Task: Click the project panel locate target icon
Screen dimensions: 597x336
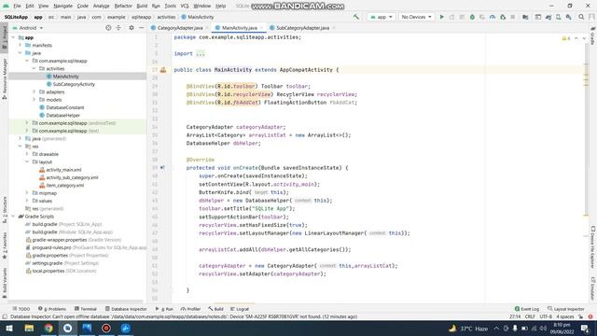Action: click(x=108, y=28)
